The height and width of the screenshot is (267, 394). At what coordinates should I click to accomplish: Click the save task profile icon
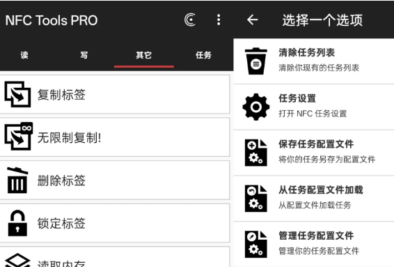[x=255, y=153]
